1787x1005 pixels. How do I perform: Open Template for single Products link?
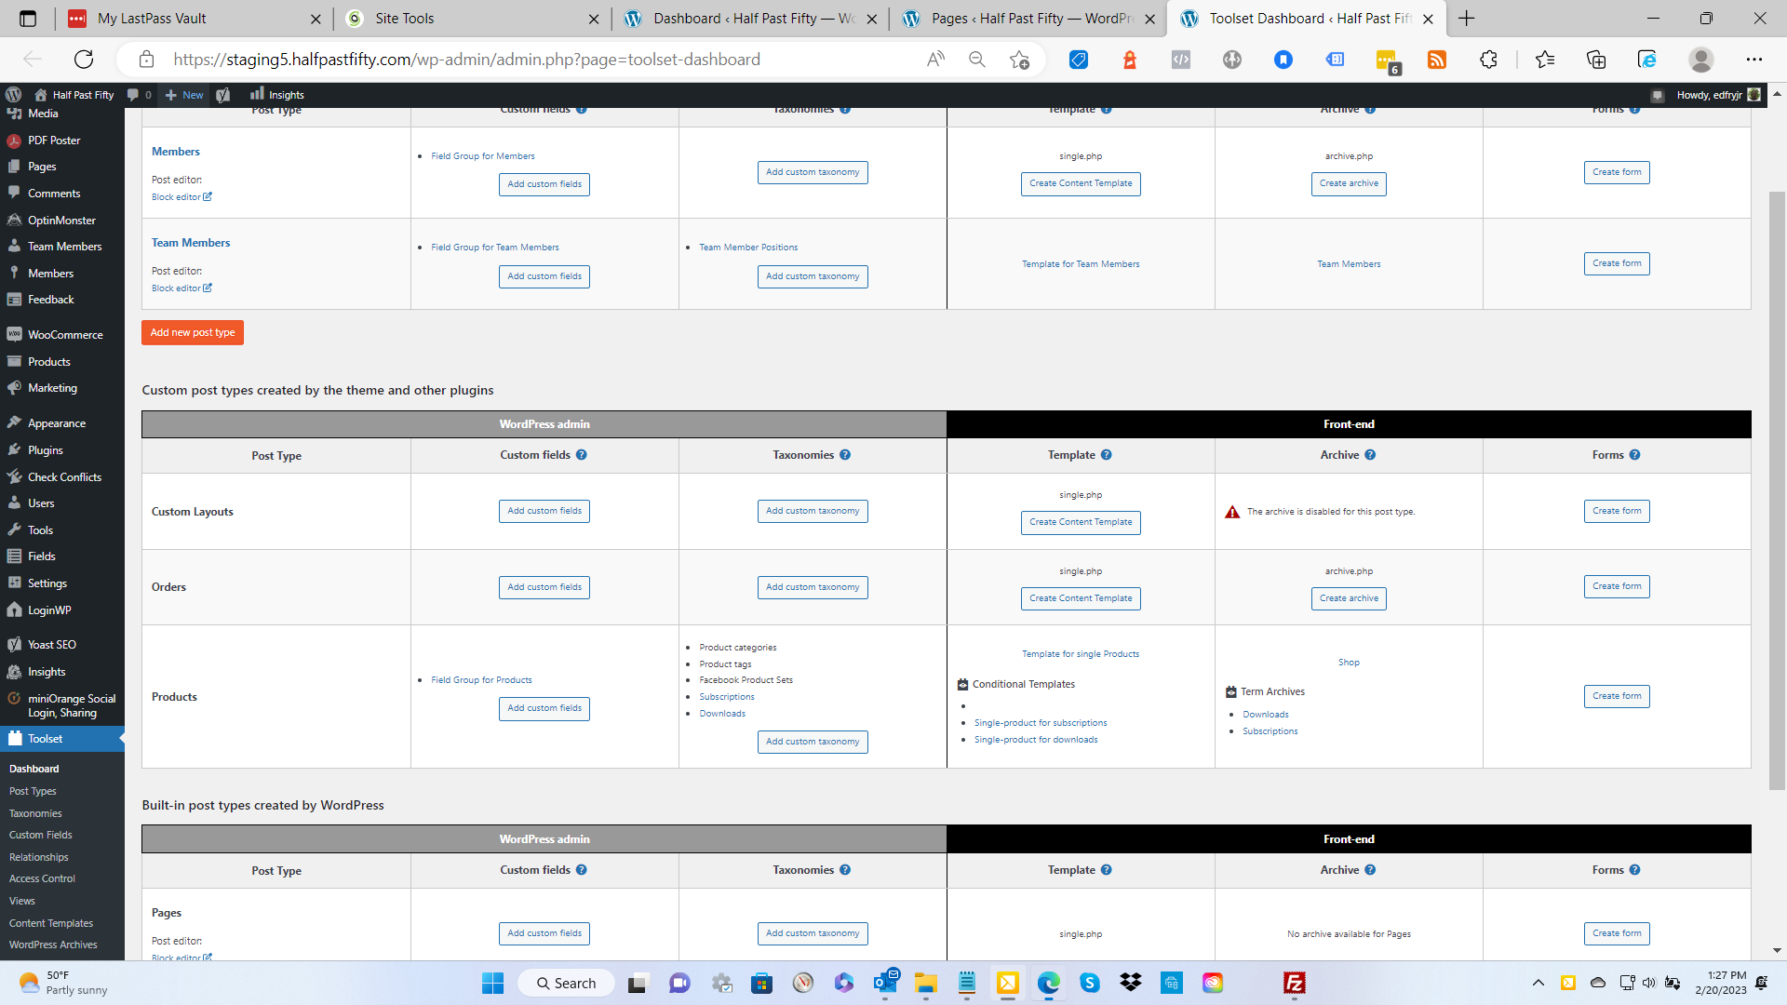(1081, 654)
